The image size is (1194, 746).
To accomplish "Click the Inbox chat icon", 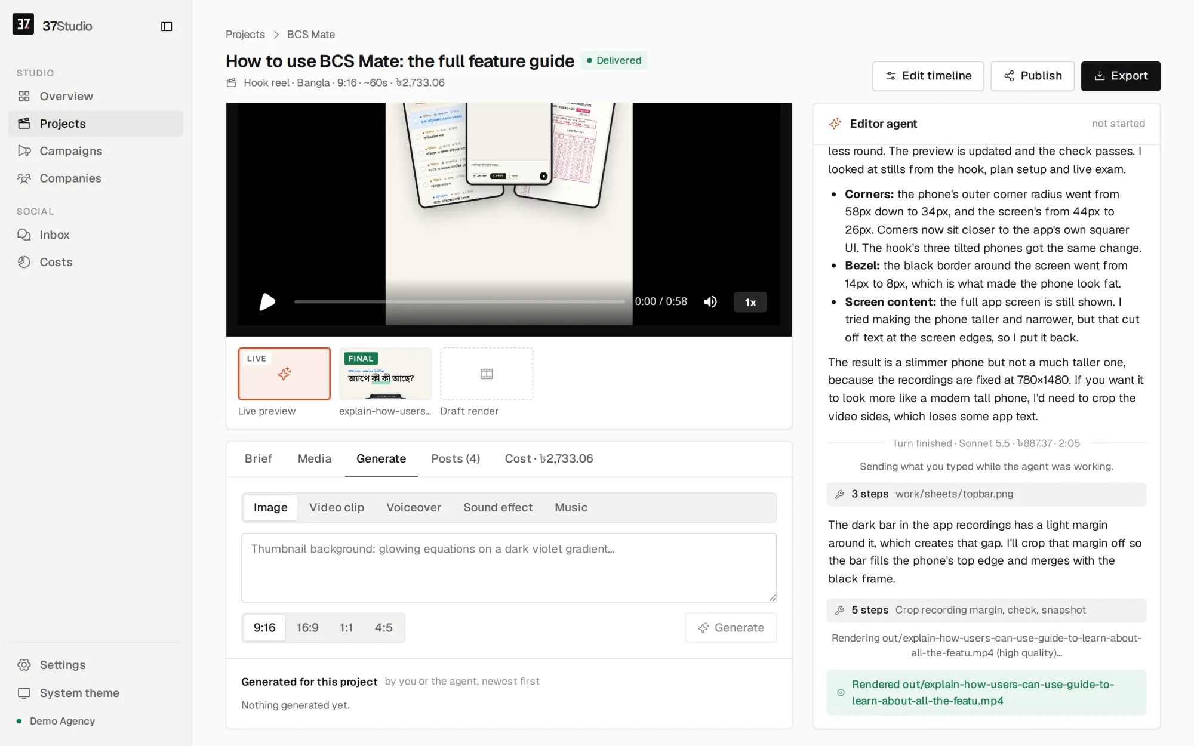I will tap(24, 235).
